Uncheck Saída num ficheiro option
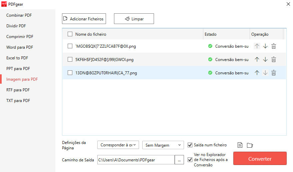 point(190,145)
